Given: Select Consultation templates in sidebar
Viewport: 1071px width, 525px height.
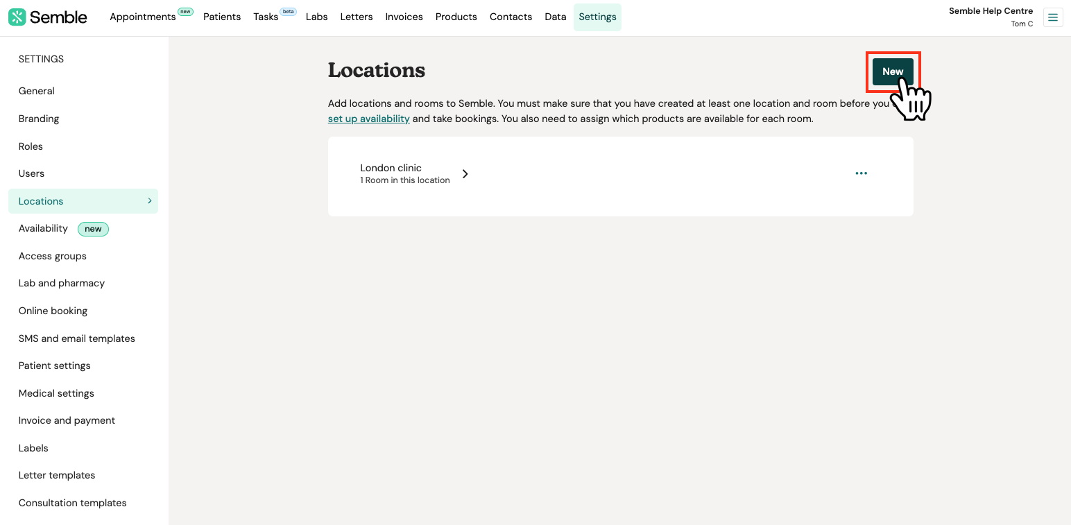Looking at the screenshot, I should 73,503.
